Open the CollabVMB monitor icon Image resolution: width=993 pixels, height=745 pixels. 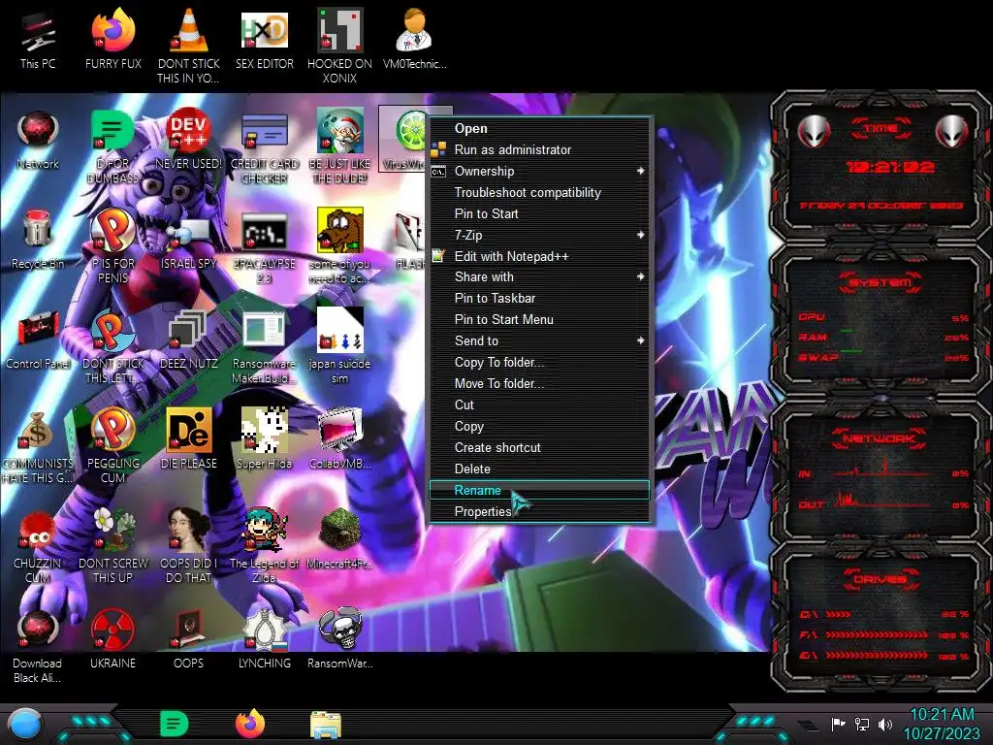coord(339,438)
